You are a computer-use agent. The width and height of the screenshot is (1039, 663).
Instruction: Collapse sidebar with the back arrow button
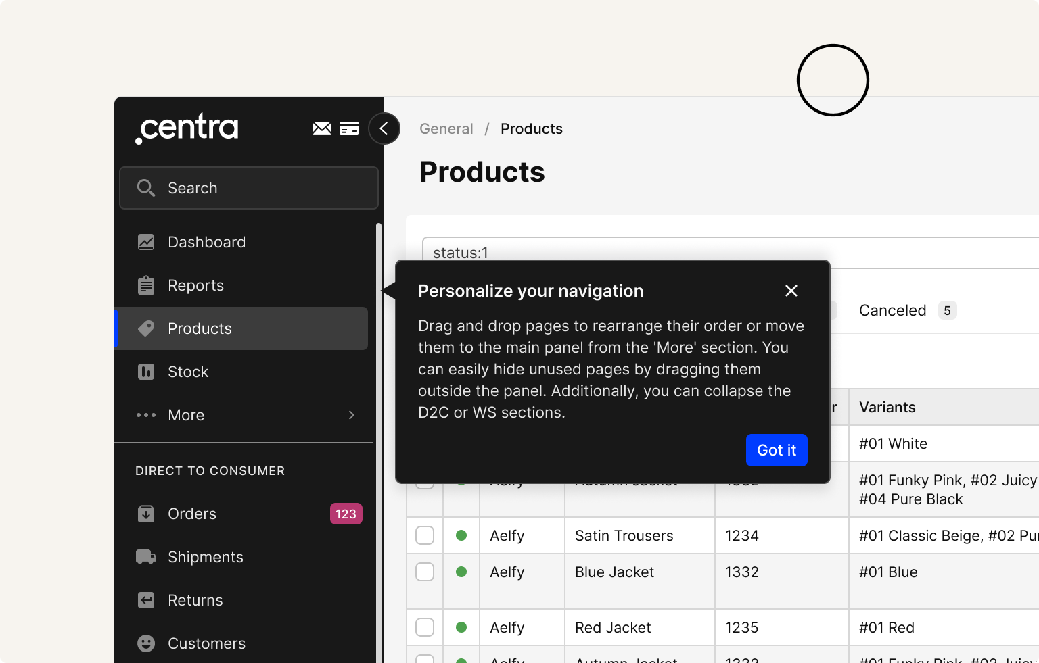[384, 128]
